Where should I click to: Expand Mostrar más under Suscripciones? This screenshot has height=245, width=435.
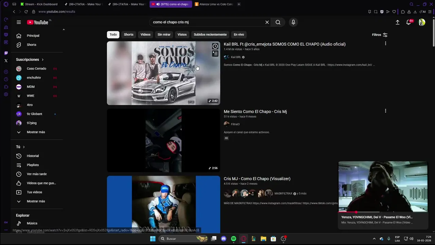36,132
